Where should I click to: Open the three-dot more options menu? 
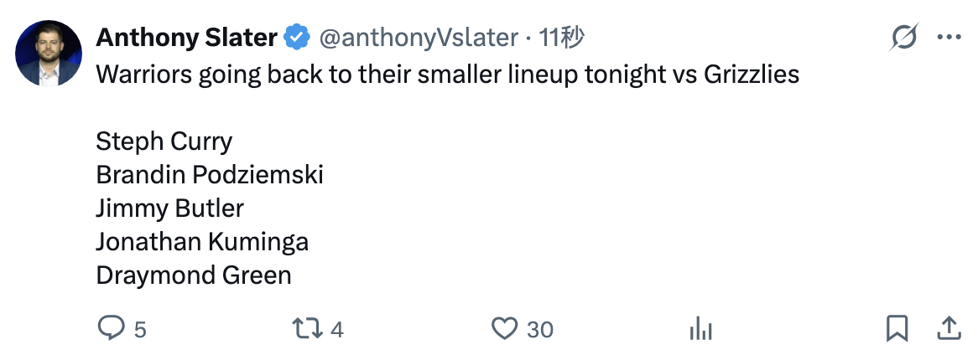(x=949, y=38)
